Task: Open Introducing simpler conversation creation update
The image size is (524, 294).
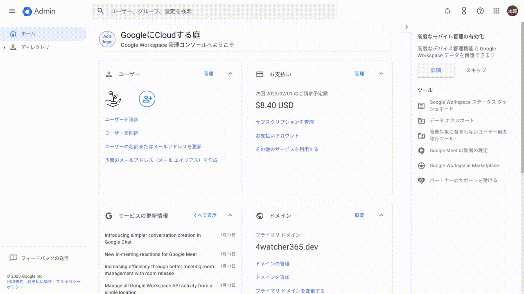Action: (153, 238)
